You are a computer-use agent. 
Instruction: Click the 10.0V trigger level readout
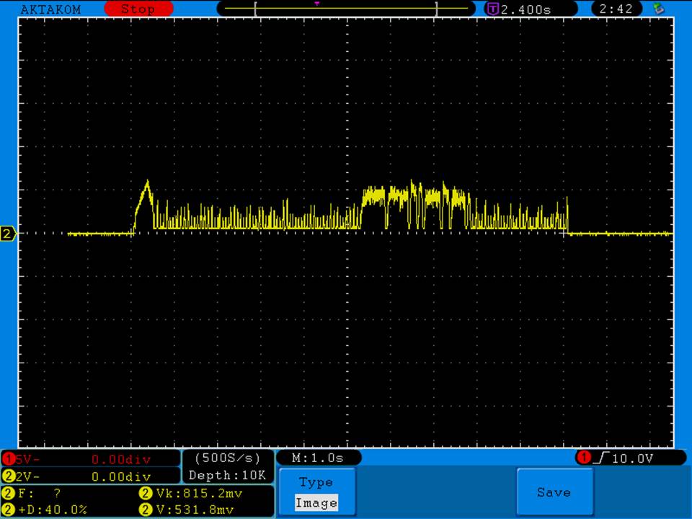pyautogui.click(x=632, y=458)
